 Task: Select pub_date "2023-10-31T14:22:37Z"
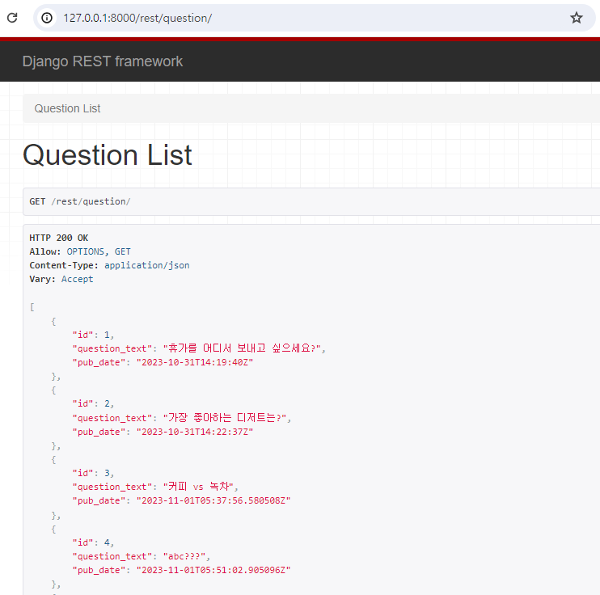pyautogui.click(x=195, y=432)
